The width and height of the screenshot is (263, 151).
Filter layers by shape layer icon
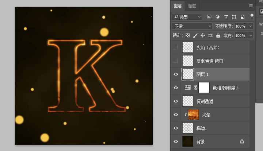[234, 17]
